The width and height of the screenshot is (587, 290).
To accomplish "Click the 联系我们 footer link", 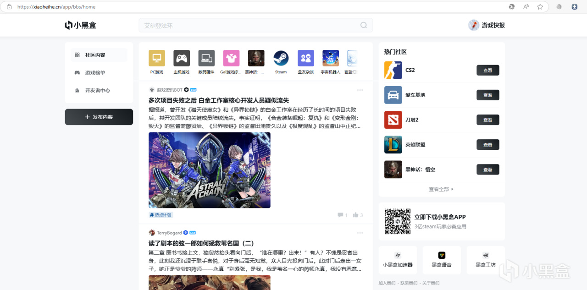I will 409,283.
